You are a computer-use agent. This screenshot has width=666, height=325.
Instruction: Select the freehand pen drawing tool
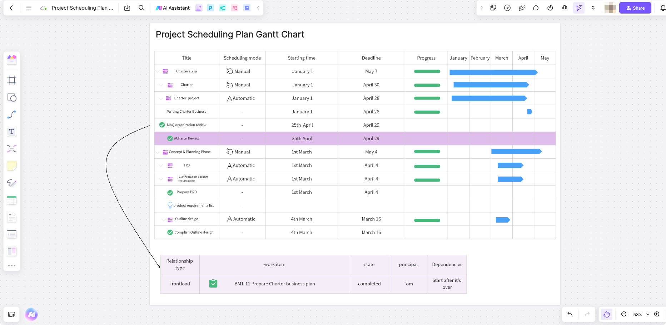pos(12,183)
